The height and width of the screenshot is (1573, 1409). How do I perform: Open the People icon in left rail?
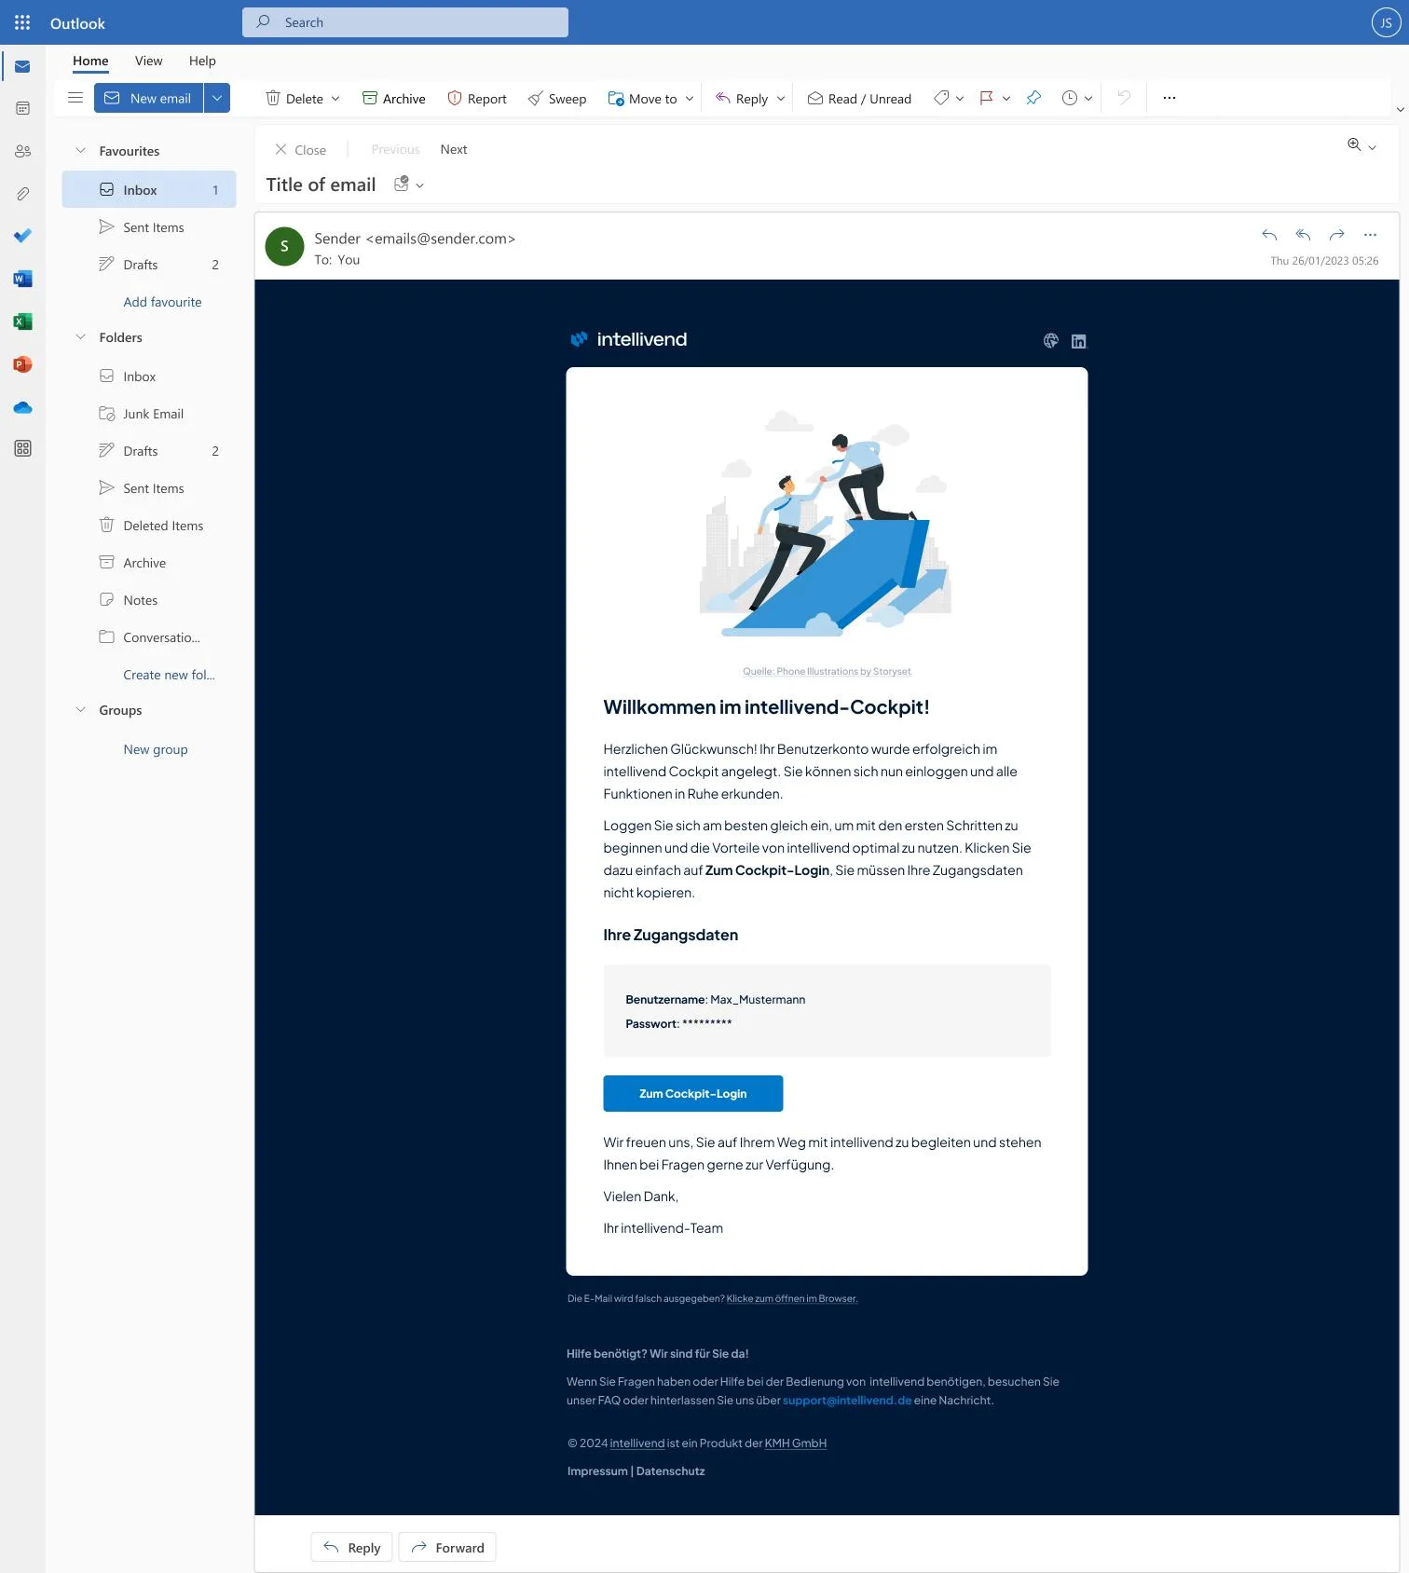tap(22, 151)
